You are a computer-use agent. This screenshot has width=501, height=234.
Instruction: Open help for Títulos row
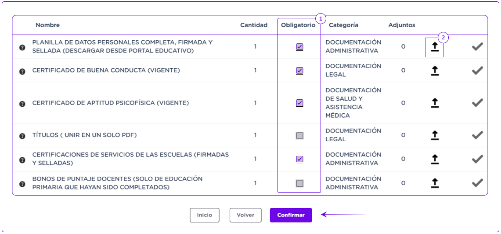tap(22, 136)
